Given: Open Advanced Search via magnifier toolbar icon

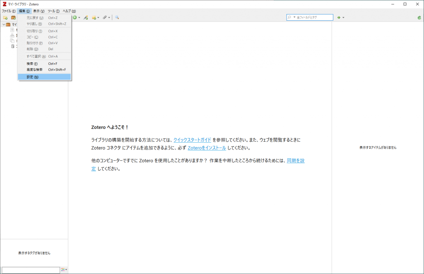Looking at the screenshot, I should pyautogui.click(x=117, y=17).
